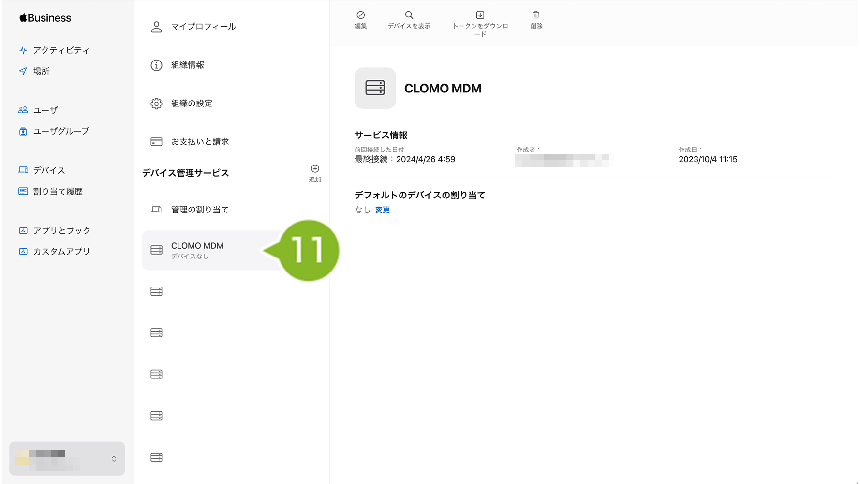The image size is (860, 484).
Task: Select マイプロフィール settings entry
Action: click(193, 27)
